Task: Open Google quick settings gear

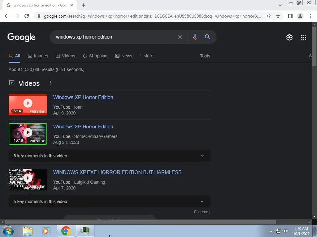Action: point(289,37)
